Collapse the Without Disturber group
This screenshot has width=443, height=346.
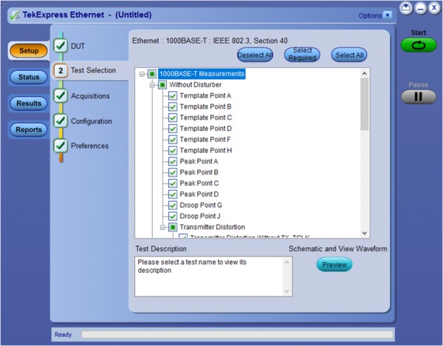coord(152,85)
